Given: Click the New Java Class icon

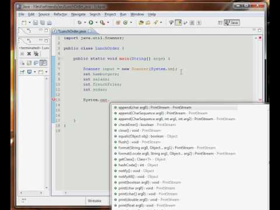Looking at the screenshot, I should point(125,23).
